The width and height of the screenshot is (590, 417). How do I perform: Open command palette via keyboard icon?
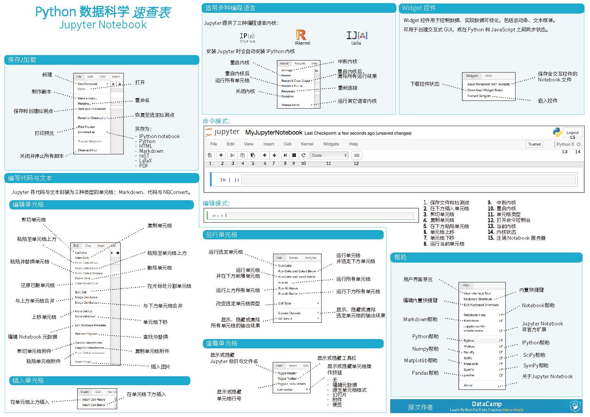coord(357,155)
